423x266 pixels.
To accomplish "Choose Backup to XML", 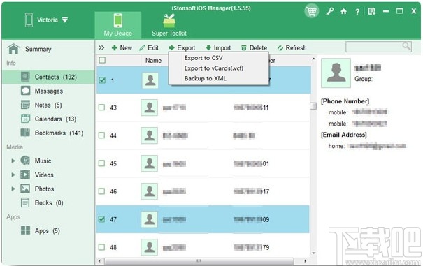I will [206, 78].
